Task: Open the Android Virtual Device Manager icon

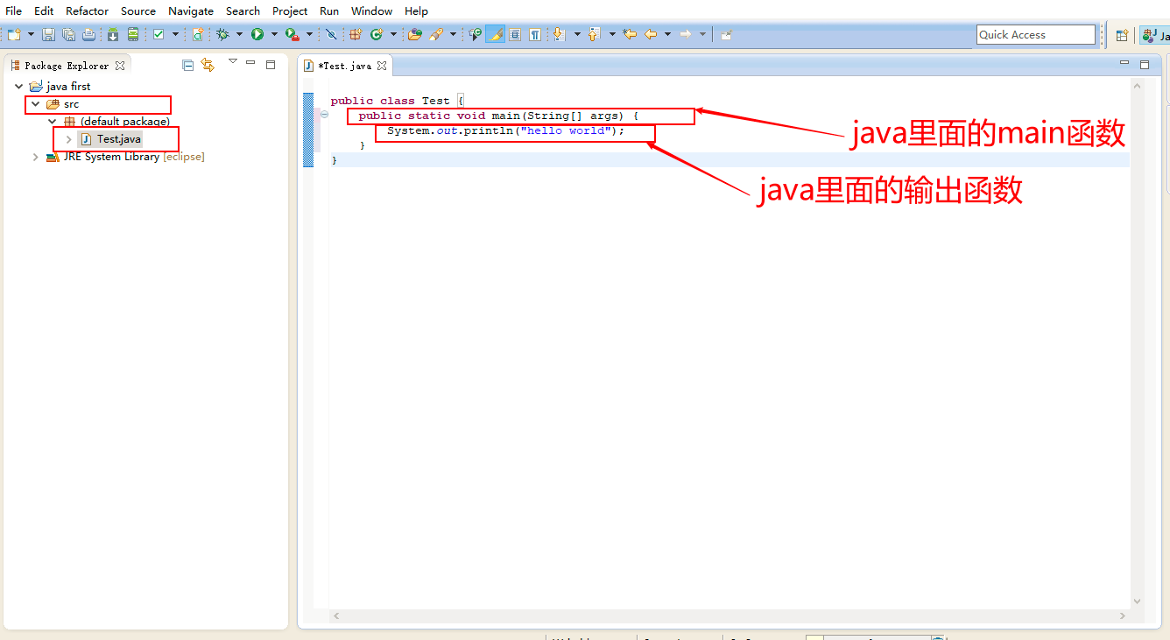Action: click(133, 34)
